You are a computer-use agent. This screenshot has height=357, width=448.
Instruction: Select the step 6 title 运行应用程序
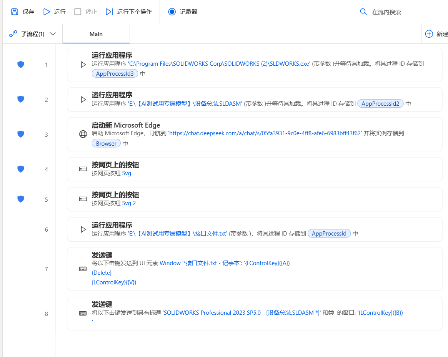click(112, 225)
